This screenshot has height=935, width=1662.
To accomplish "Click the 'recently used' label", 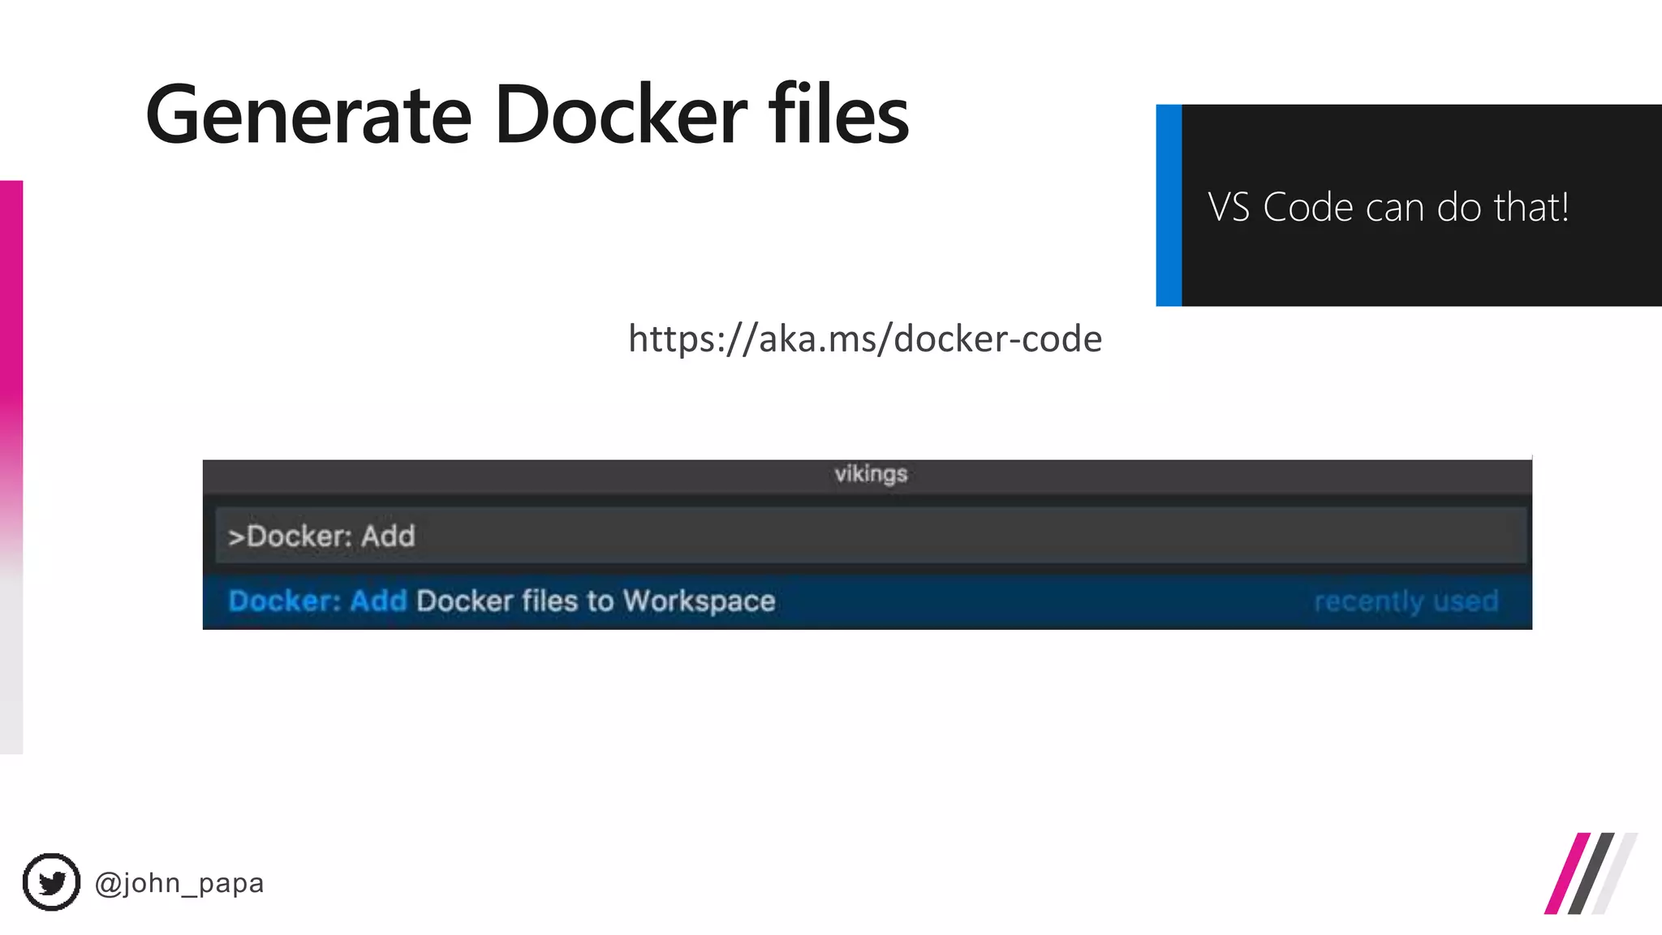I will (1406, 601).
